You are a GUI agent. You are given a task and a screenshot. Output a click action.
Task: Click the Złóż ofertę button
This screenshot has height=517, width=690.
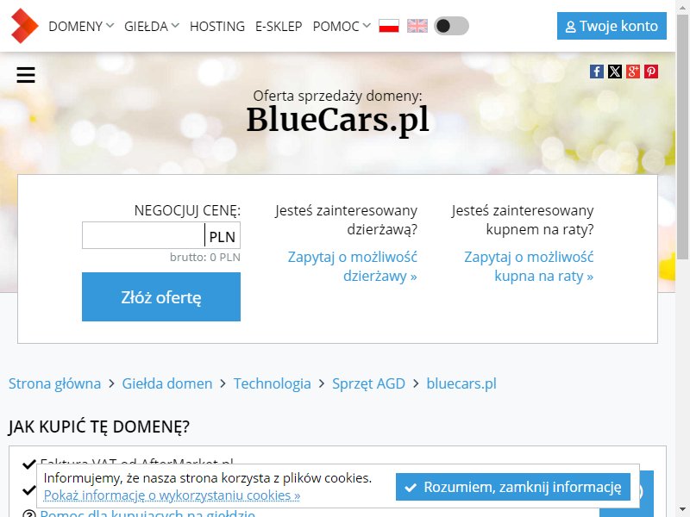(x=161, y=296)
